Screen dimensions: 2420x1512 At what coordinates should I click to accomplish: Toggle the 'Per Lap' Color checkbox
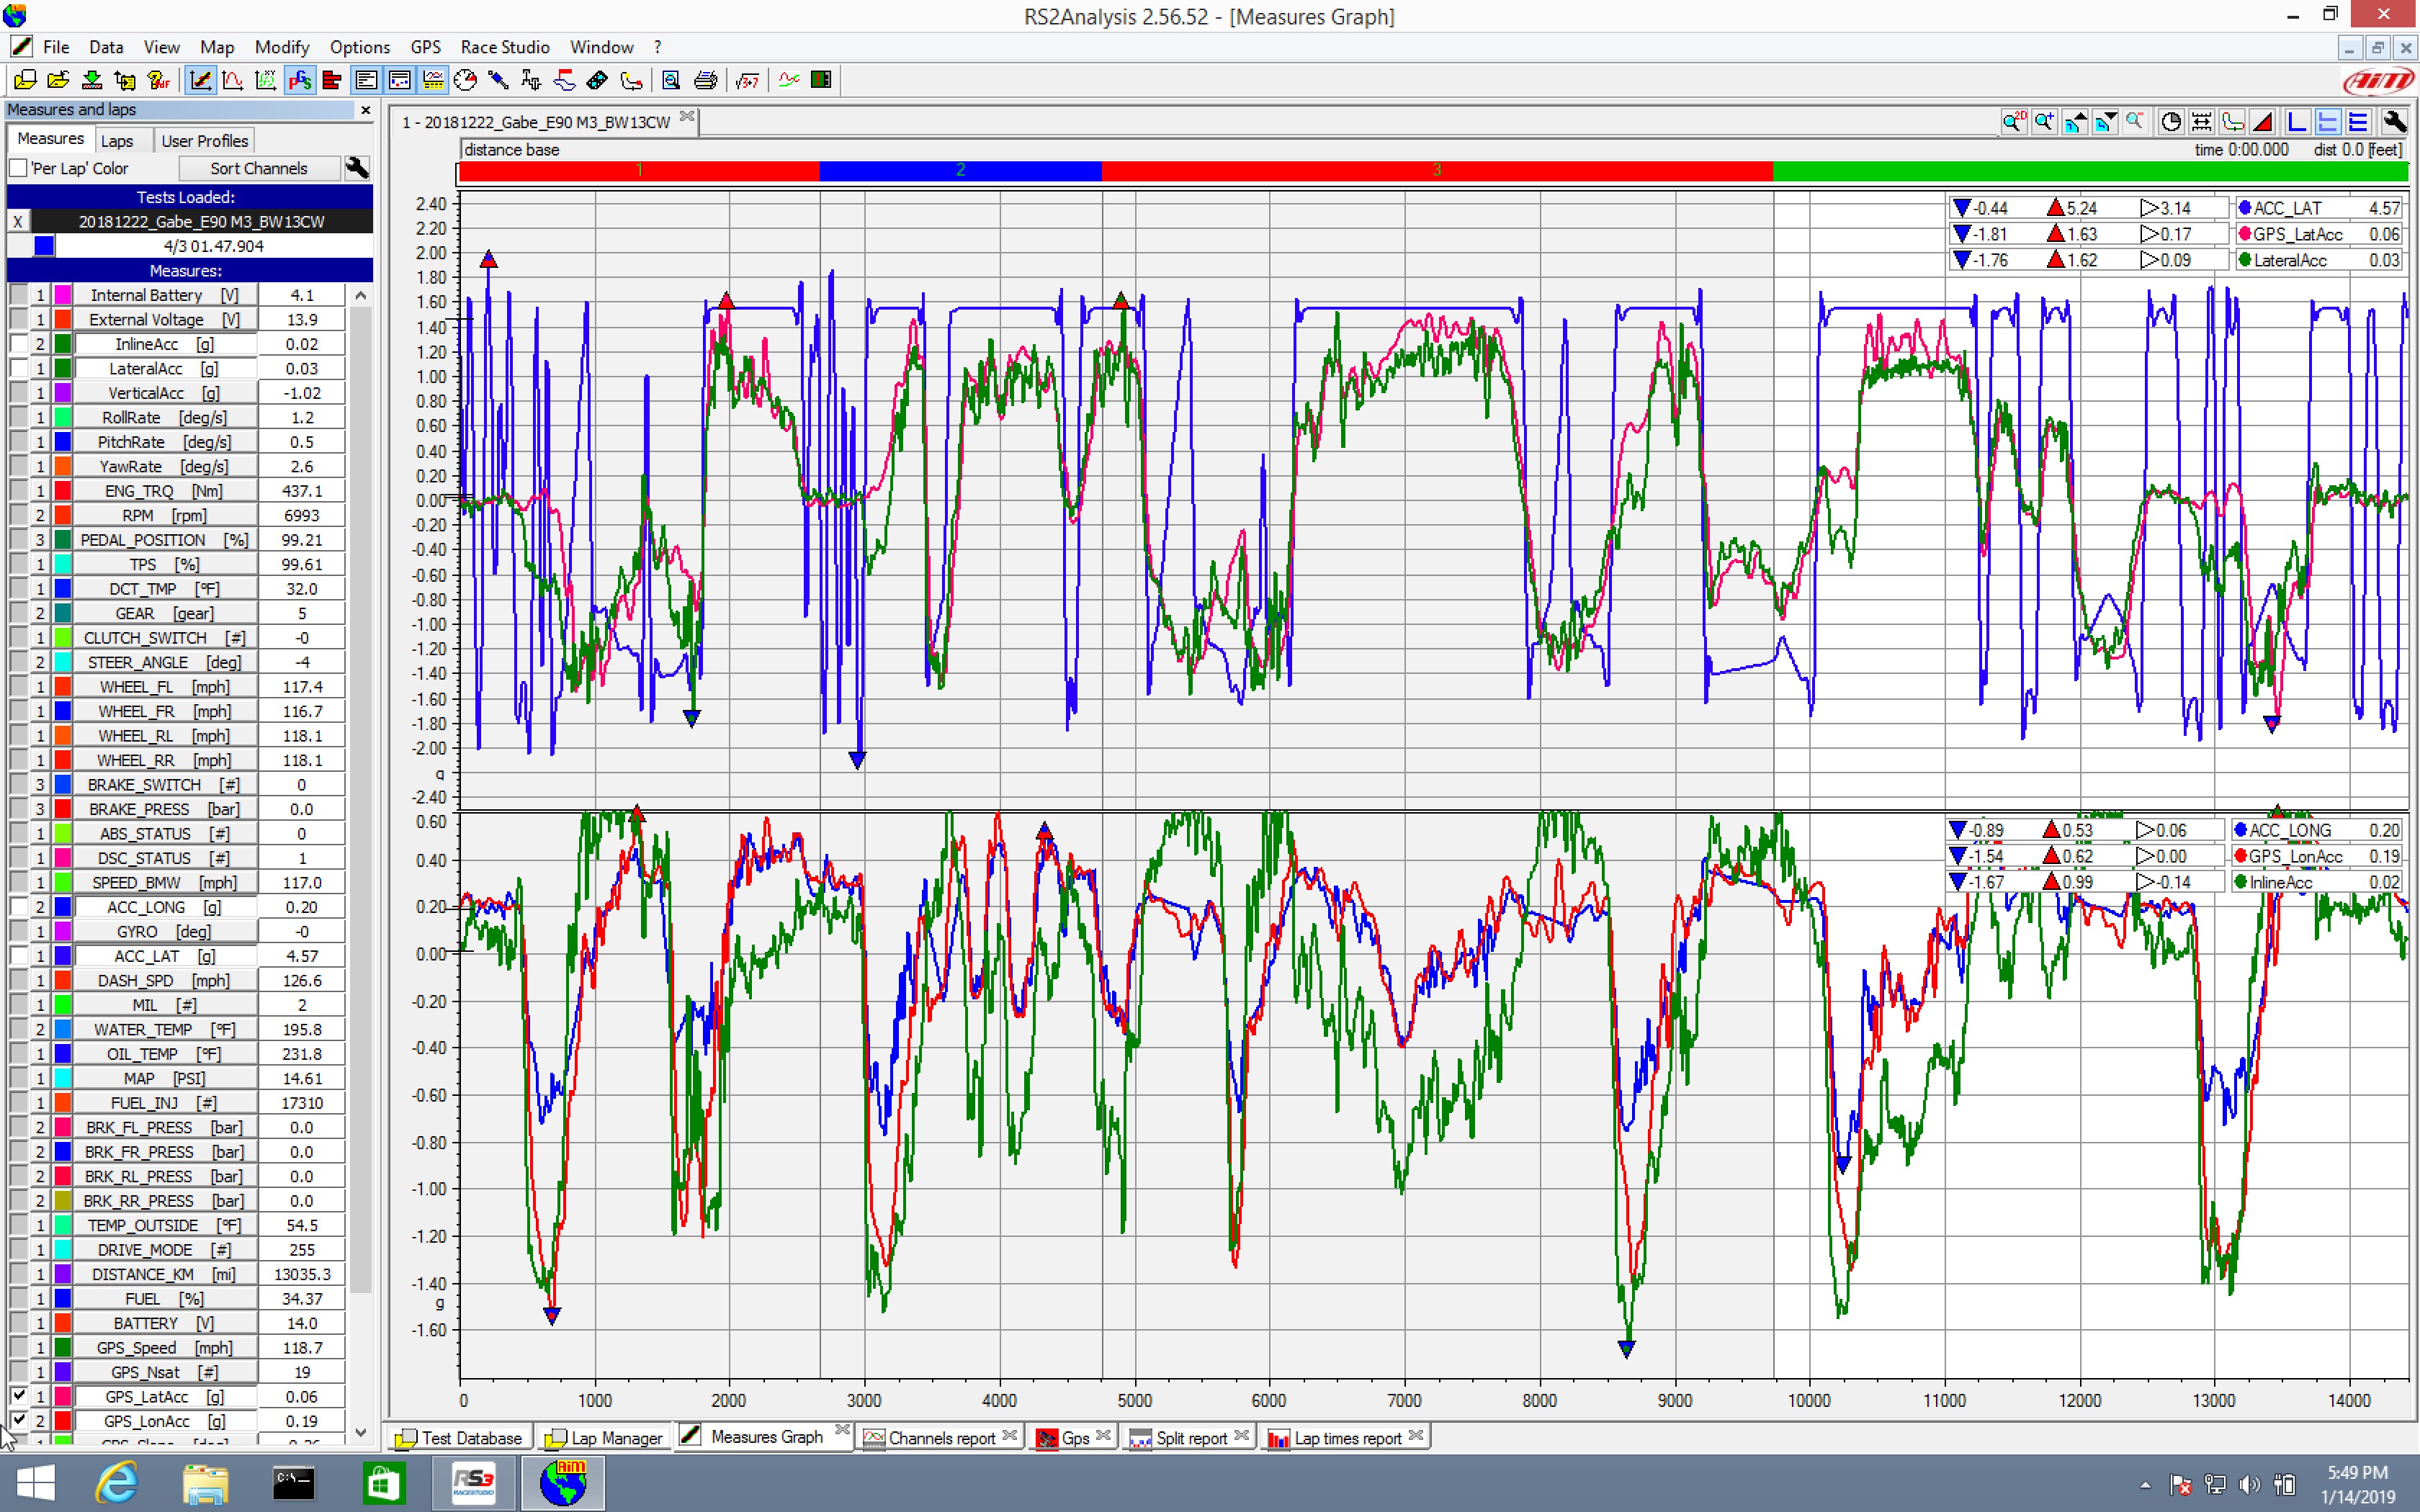(18, 168)
